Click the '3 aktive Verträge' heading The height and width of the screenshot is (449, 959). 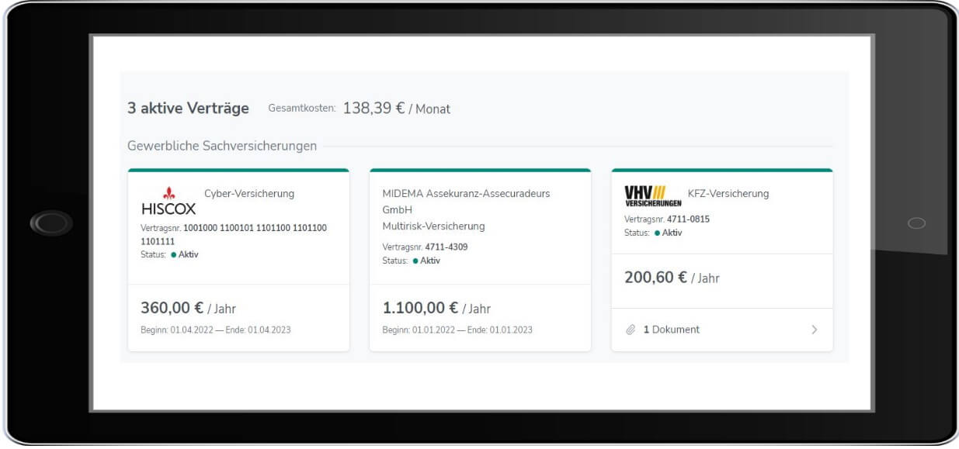(x=188, y=109)
